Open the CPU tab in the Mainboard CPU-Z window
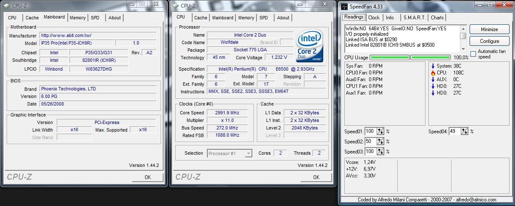 [13, 18]
